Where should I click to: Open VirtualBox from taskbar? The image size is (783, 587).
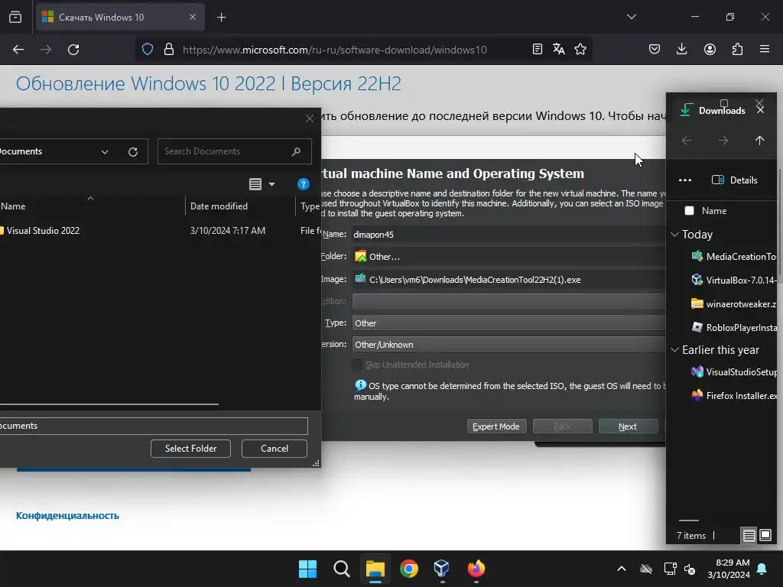coord(442,569)
